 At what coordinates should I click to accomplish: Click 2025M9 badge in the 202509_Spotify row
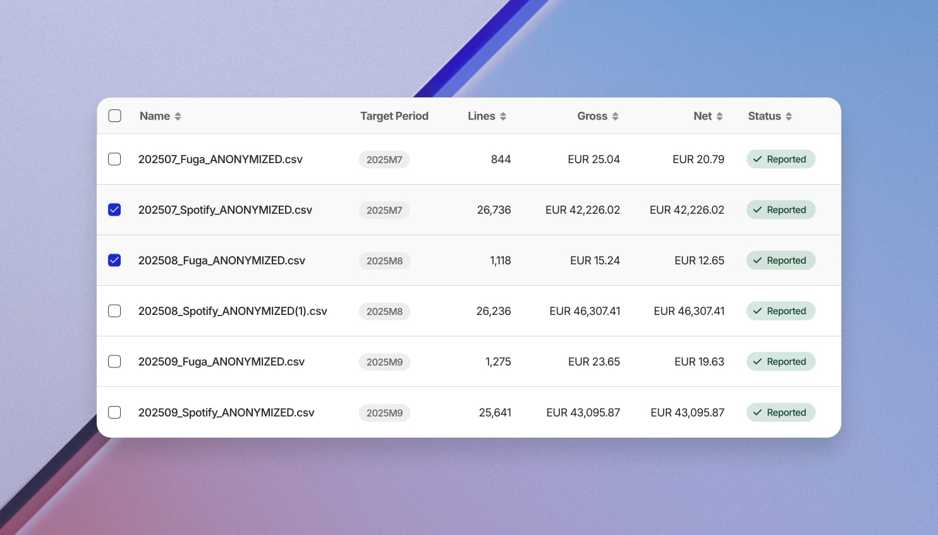(384, 413)
